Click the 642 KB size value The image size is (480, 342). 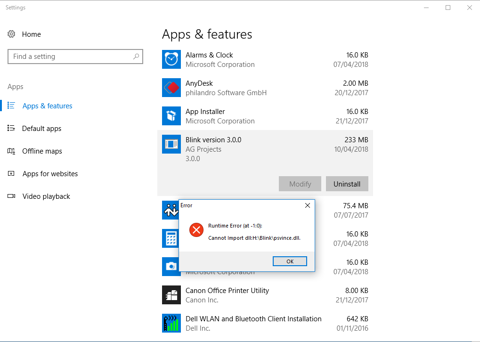[357, 319]
